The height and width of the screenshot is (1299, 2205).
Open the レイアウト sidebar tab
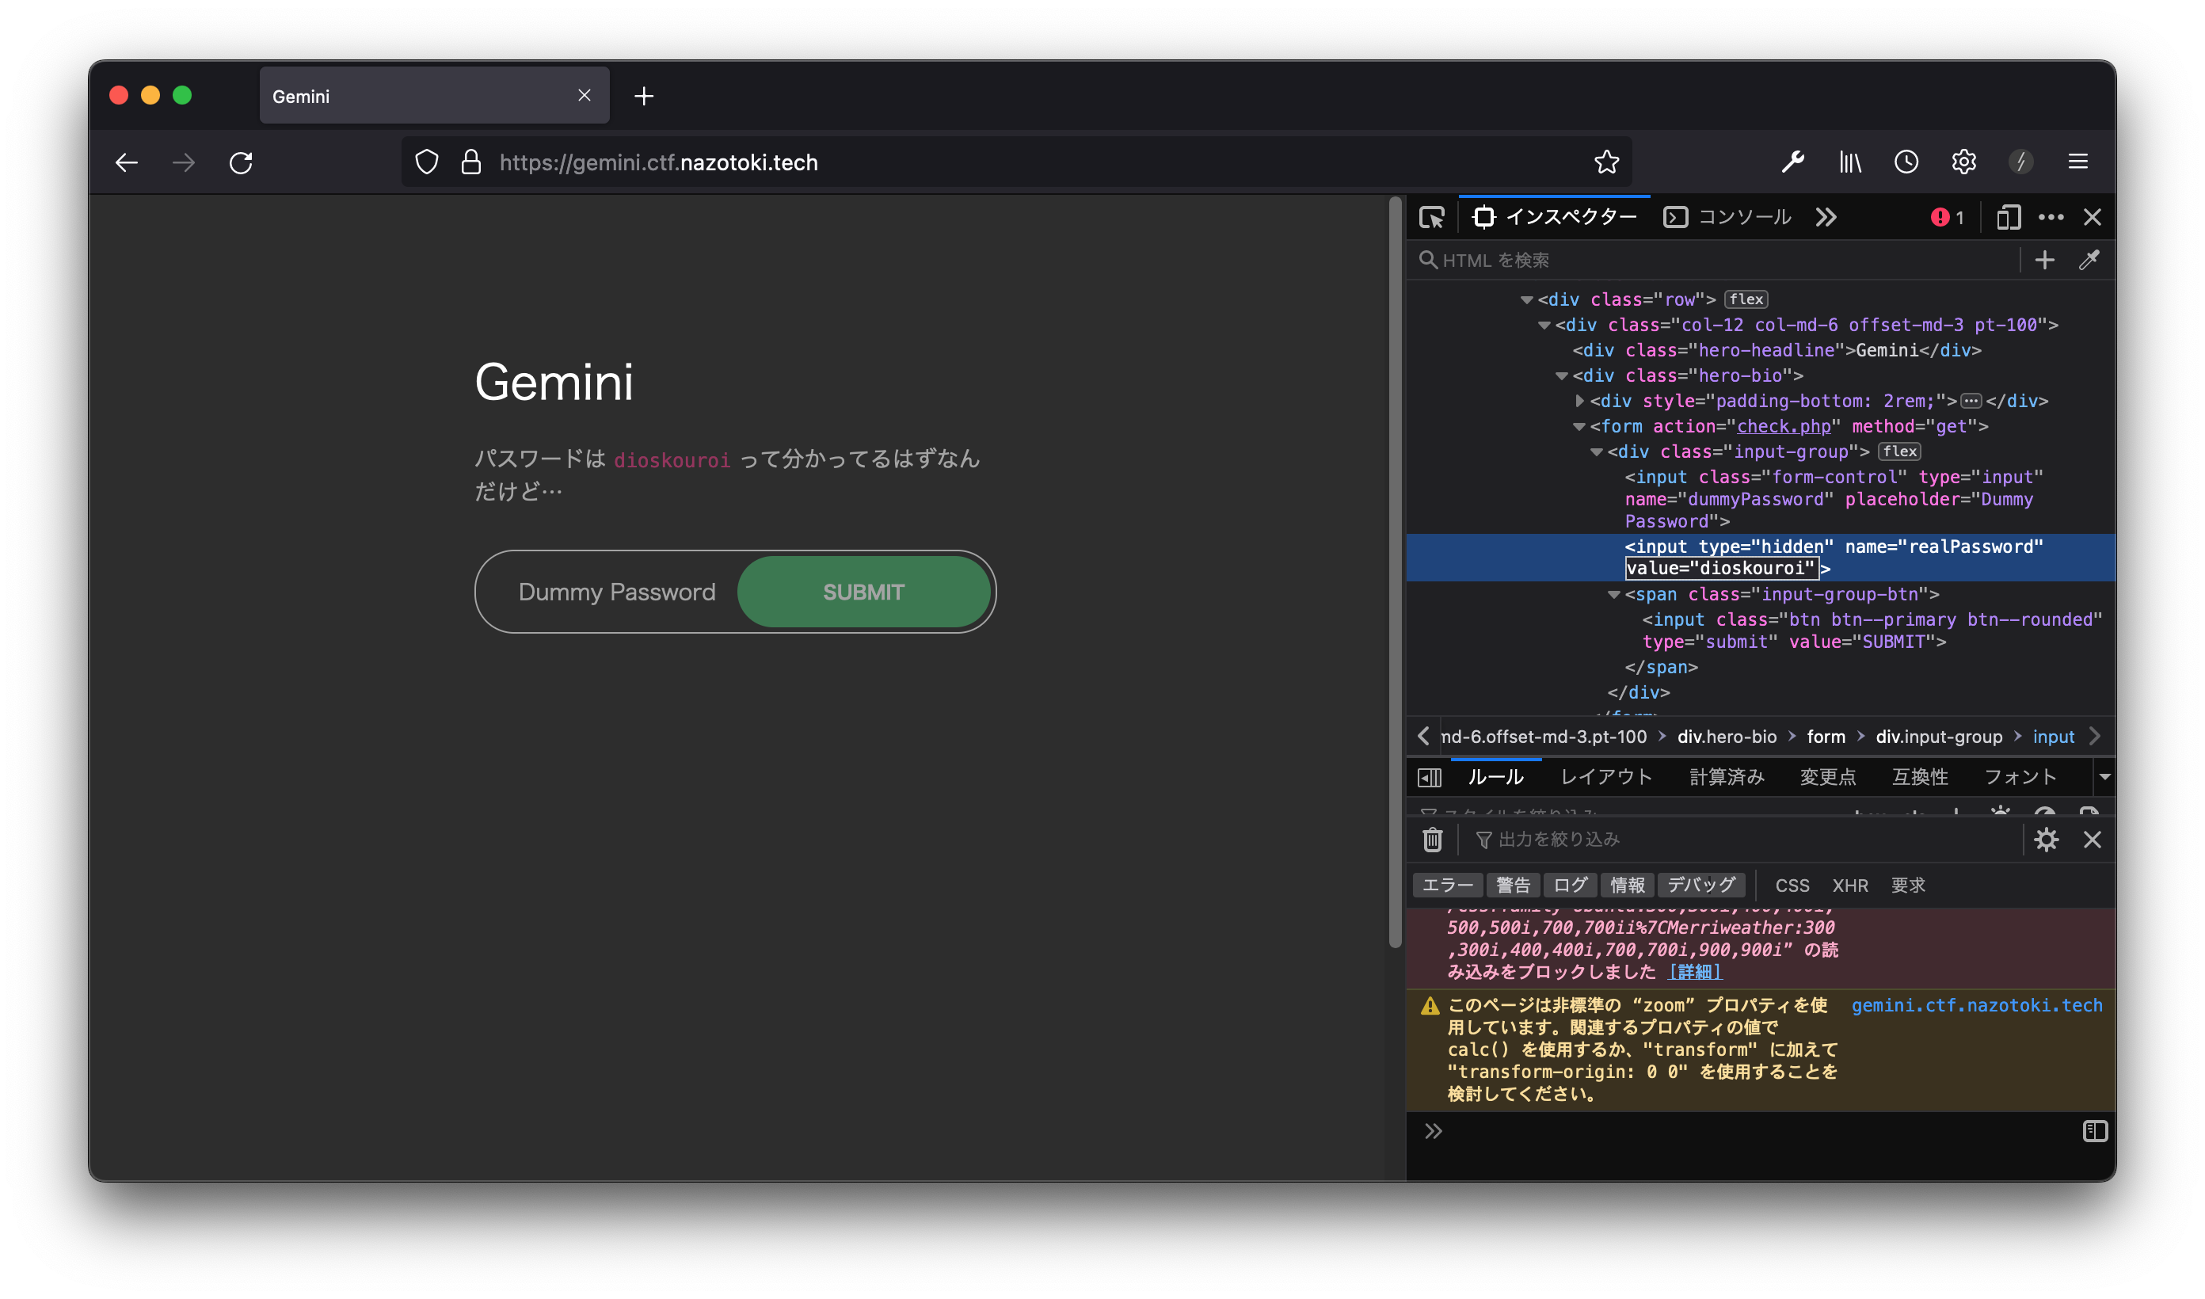coord(1606,776)
